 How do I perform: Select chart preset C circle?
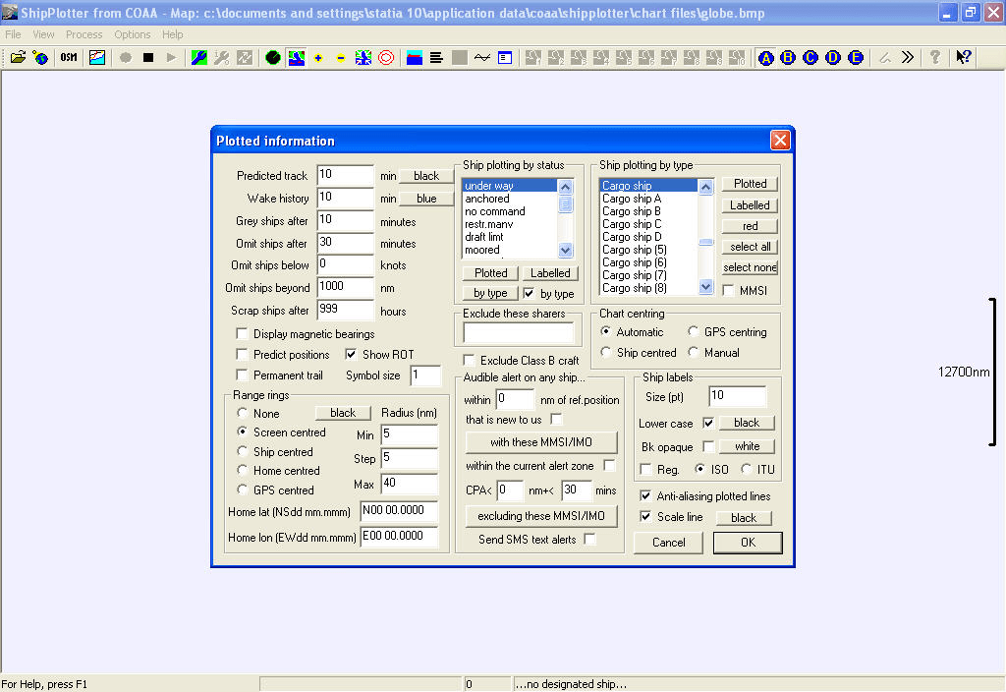[810, 58]
